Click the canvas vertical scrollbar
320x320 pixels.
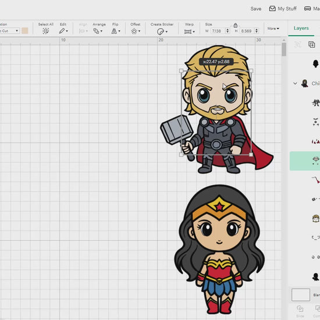point(284,49)
